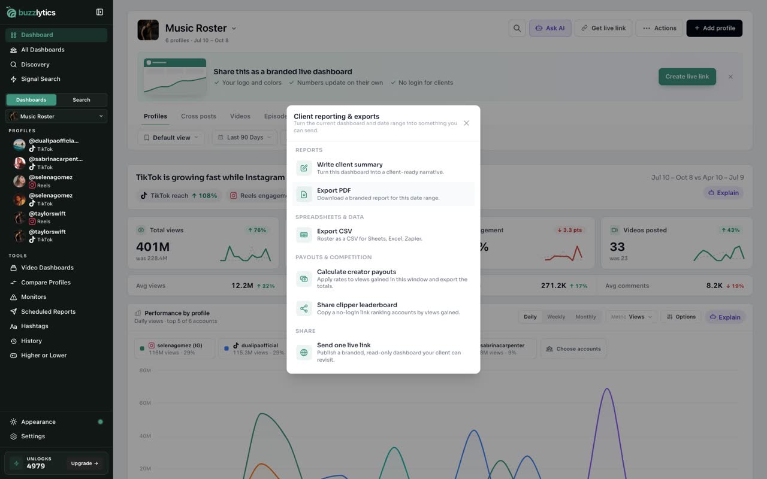This screenshot has height=479, width=767.
Task: Click the Export CSV table icon
Action: coord(304,235)
